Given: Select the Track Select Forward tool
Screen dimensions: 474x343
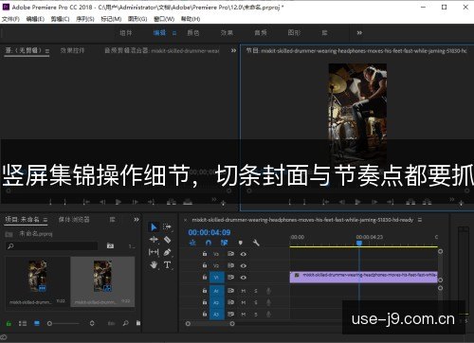Looking at the screenshot, I should [167, 226].
